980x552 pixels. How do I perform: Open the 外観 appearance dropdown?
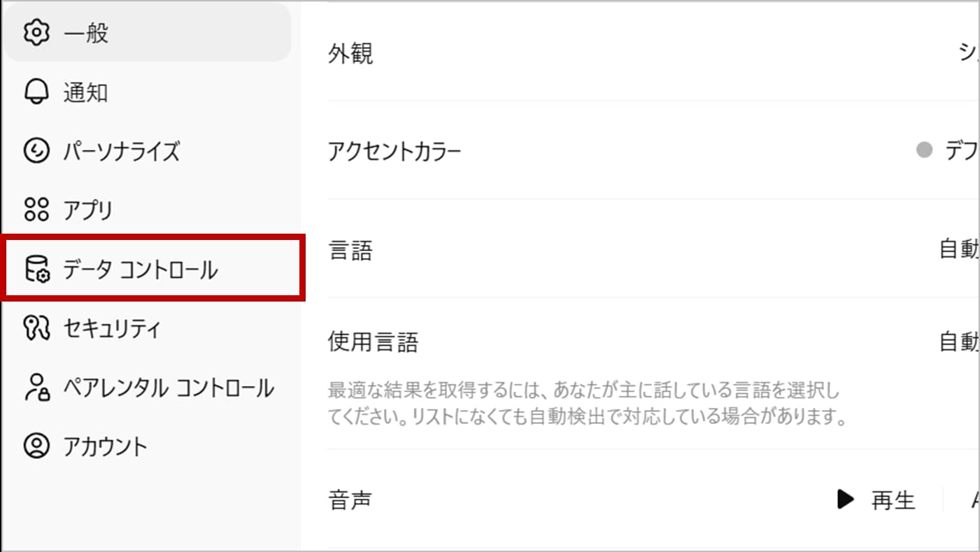tap(968, 54)
